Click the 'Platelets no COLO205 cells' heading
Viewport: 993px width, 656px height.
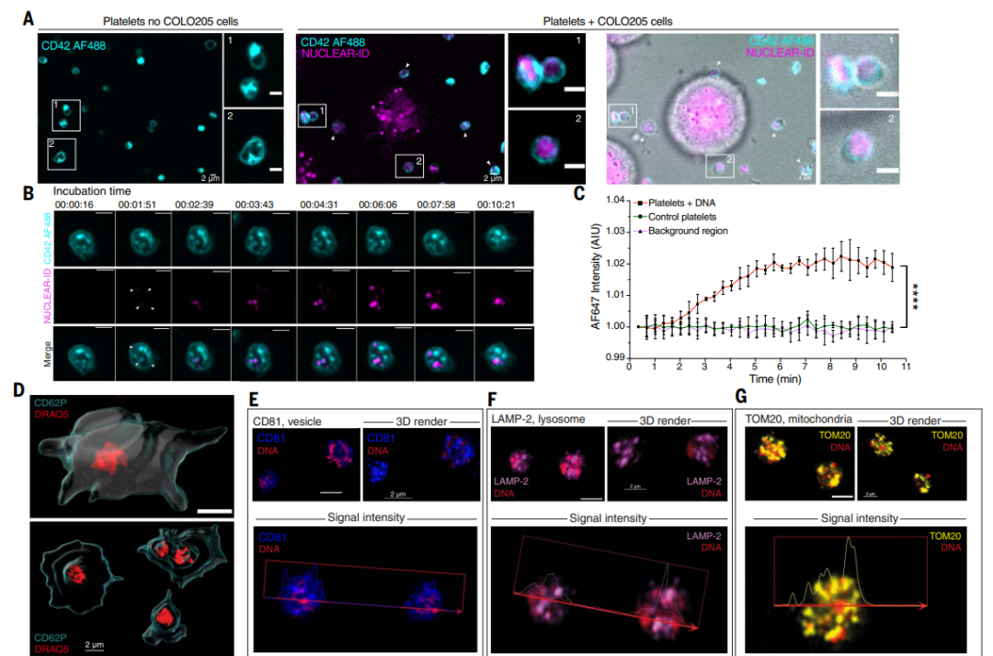(170, 21)
